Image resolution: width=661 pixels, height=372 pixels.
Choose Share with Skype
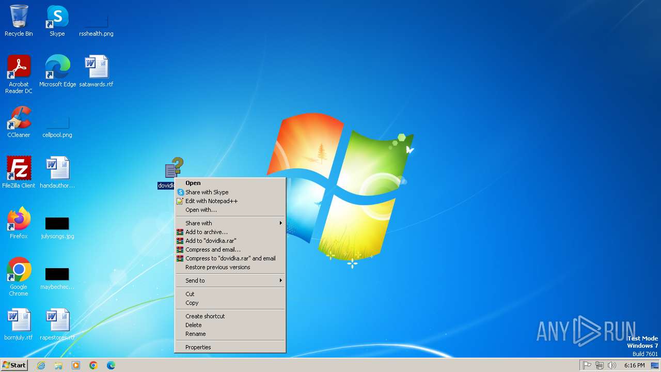(x=230, y=192)
